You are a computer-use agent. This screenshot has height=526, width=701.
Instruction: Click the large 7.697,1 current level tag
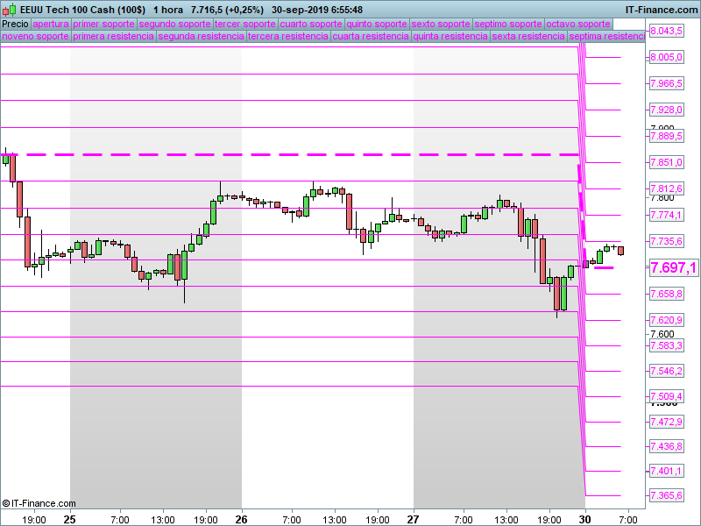pyautogui.click(x=673, y=268)
